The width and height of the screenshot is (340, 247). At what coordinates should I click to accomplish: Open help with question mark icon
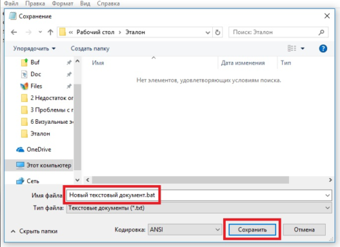(323, 48)
